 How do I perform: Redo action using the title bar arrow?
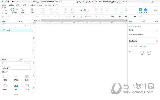pos(17,2)
